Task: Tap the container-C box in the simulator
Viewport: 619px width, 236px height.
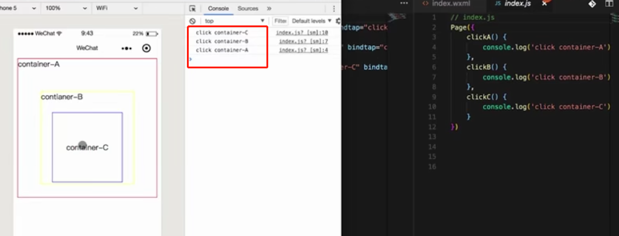Action: (87, 148)
